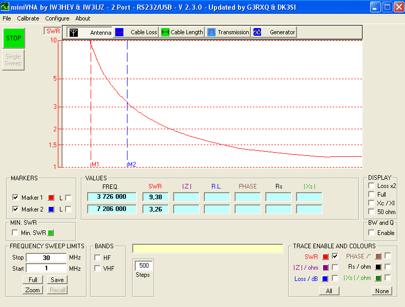Open the Calibrate menu

point(28,18)
